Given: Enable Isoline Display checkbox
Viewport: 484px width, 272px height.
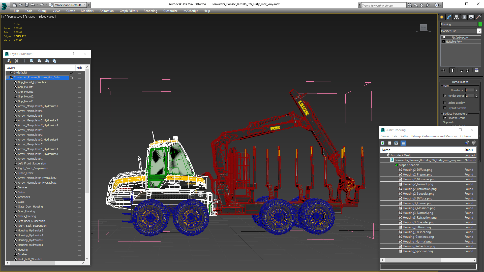Looking at the screenshot, I should pyautogui.click(x=445, y=103).
